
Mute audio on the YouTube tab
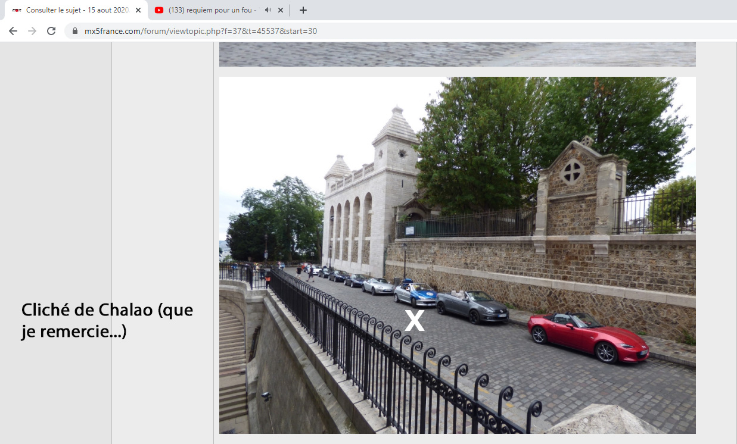click(x=268, y=10)
